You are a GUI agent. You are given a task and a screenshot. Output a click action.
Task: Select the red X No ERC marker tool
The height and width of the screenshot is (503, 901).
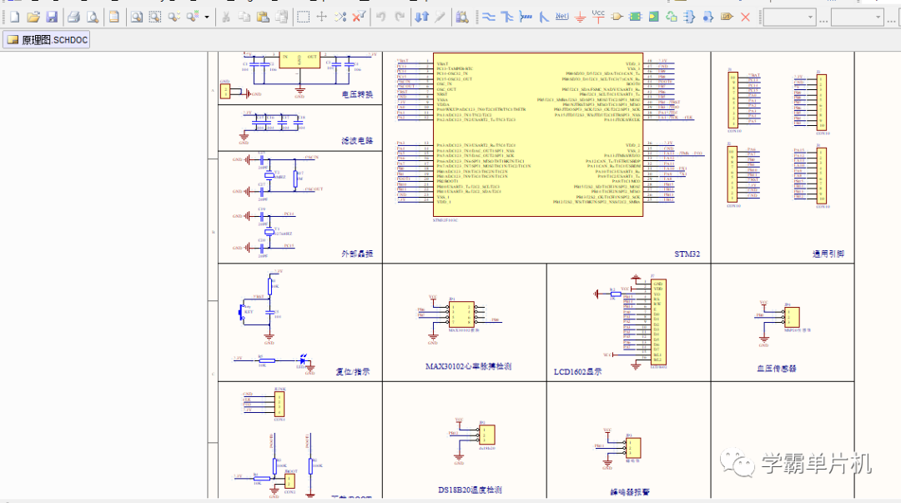(745, 18)
